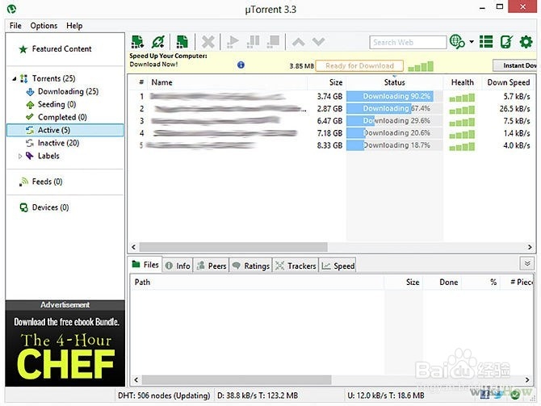Click the µTorrent logo in title bar
541x406 pixels.
click(x=12, y=9)
